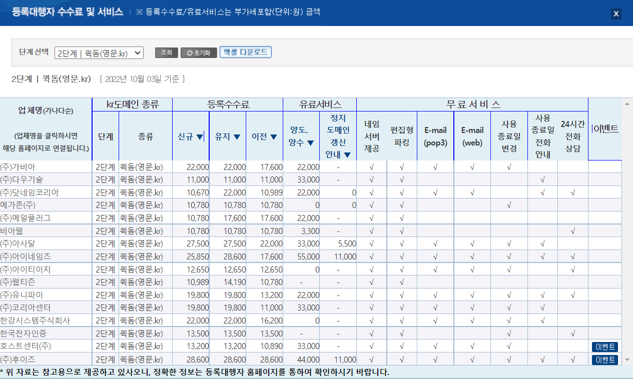Sort by 이전 fee arrow
Image resolution: width=633 pixels, height=379 pixels.
click(273, 137)
